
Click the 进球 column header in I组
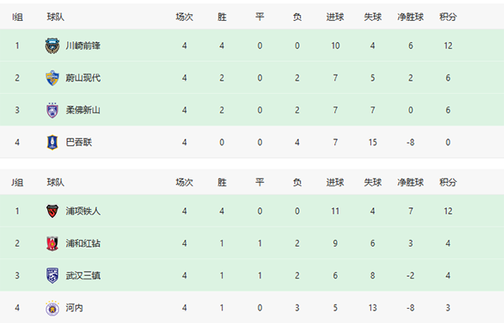point(335,17)
